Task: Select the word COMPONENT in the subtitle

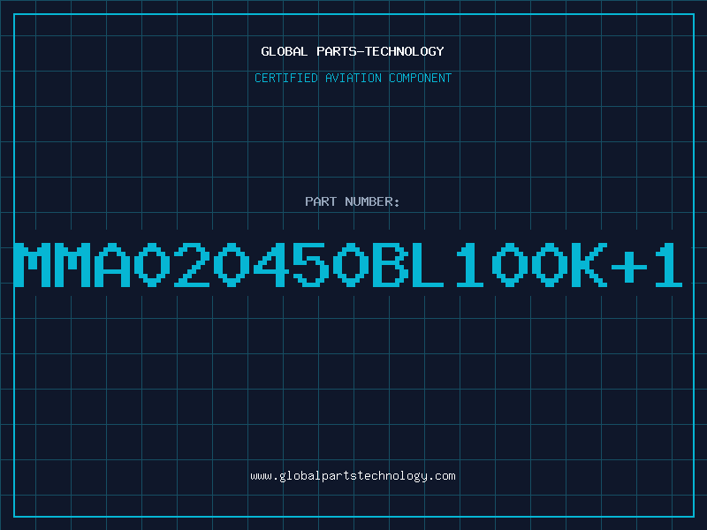Action: (421, 78)
